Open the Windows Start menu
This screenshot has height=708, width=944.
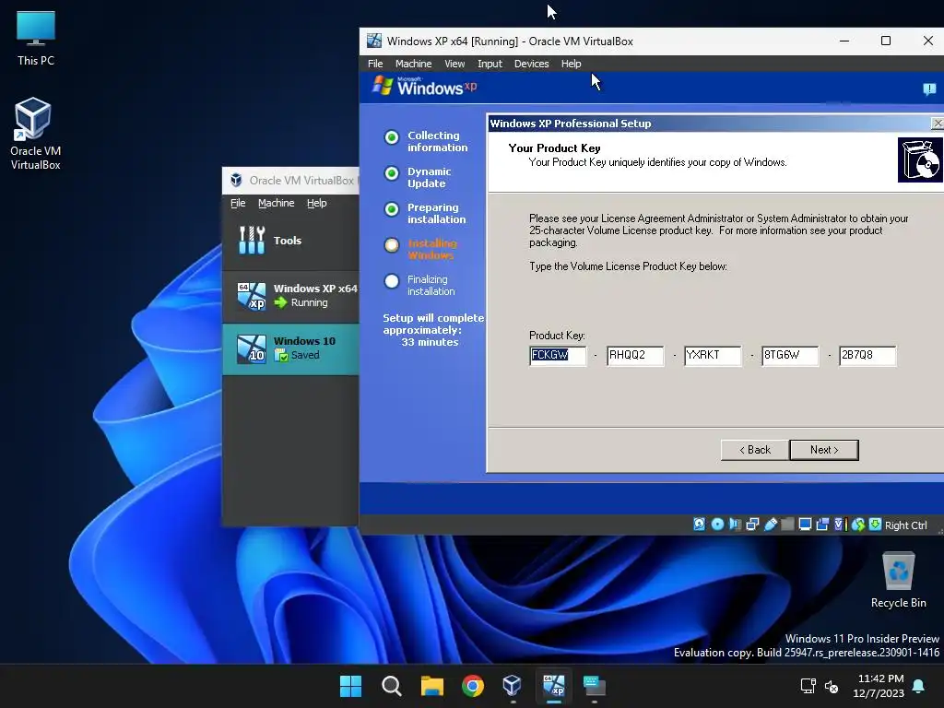[350, 686]
